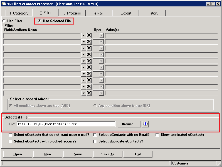Click the Browse... button
The height and width of the screenshot is (167, 222).
tap(129, 124)
